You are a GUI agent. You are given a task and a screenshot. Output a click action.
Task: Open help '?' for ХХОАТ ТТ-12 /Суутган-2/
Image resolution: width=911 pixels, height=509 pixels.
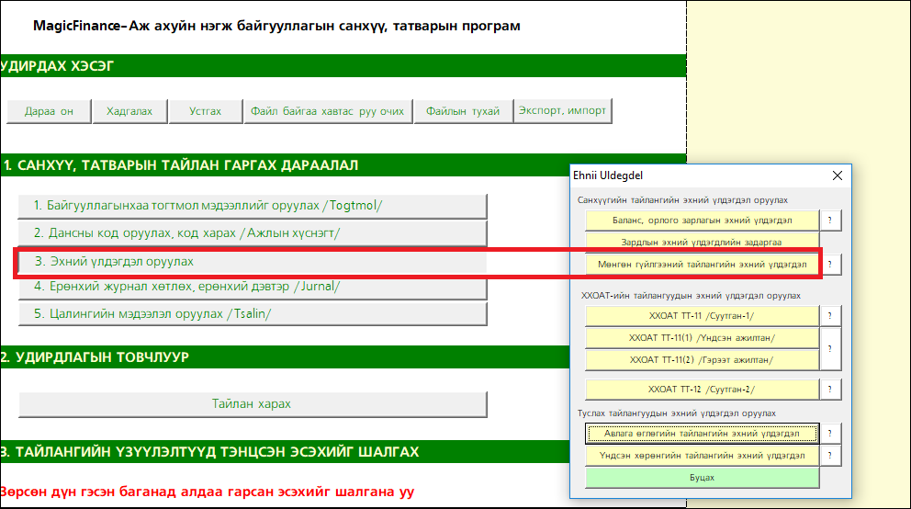coord(830,390)
